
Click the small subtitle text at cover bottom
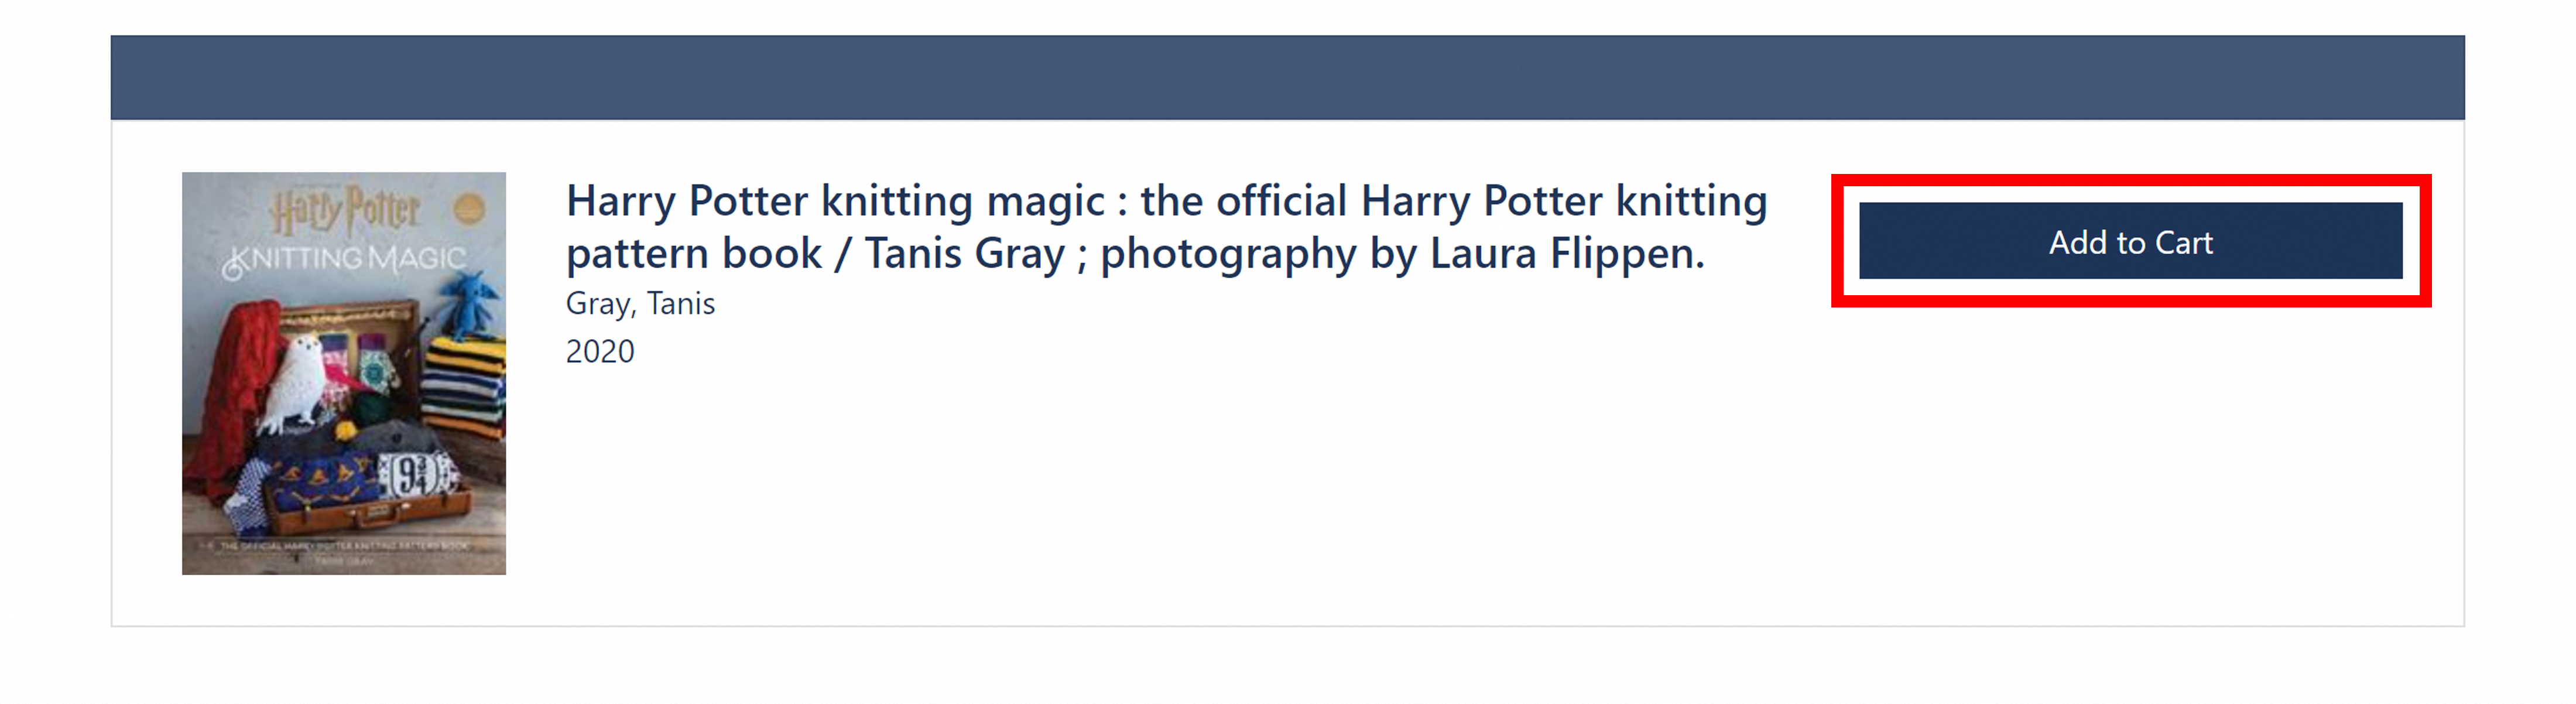click(x=343, y=546)
